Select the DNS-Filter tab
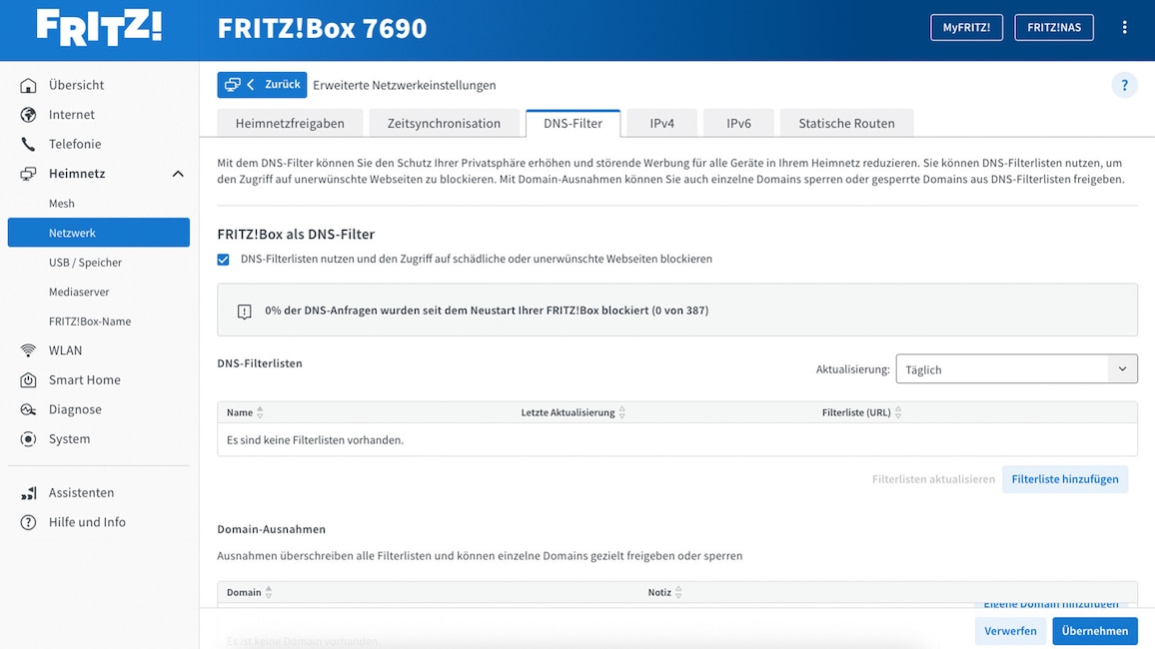Viewport: 1155px width, 649px height. click(x=573, y=123)
